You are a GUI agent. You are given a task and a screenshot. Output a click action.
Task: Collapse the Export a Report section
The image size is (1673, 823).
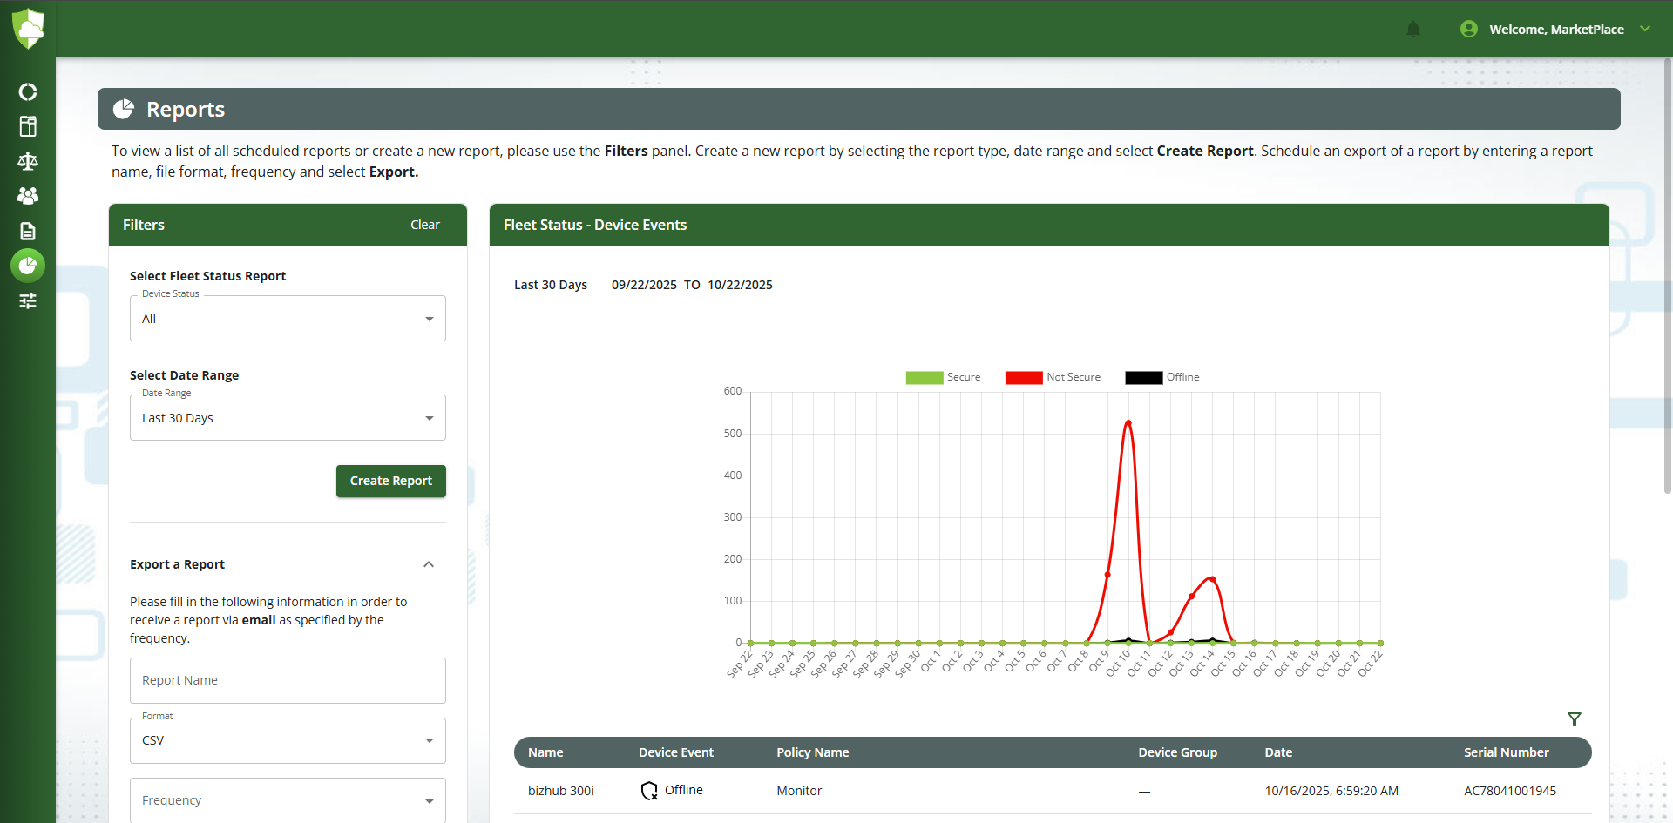click(x=429, y=564)
